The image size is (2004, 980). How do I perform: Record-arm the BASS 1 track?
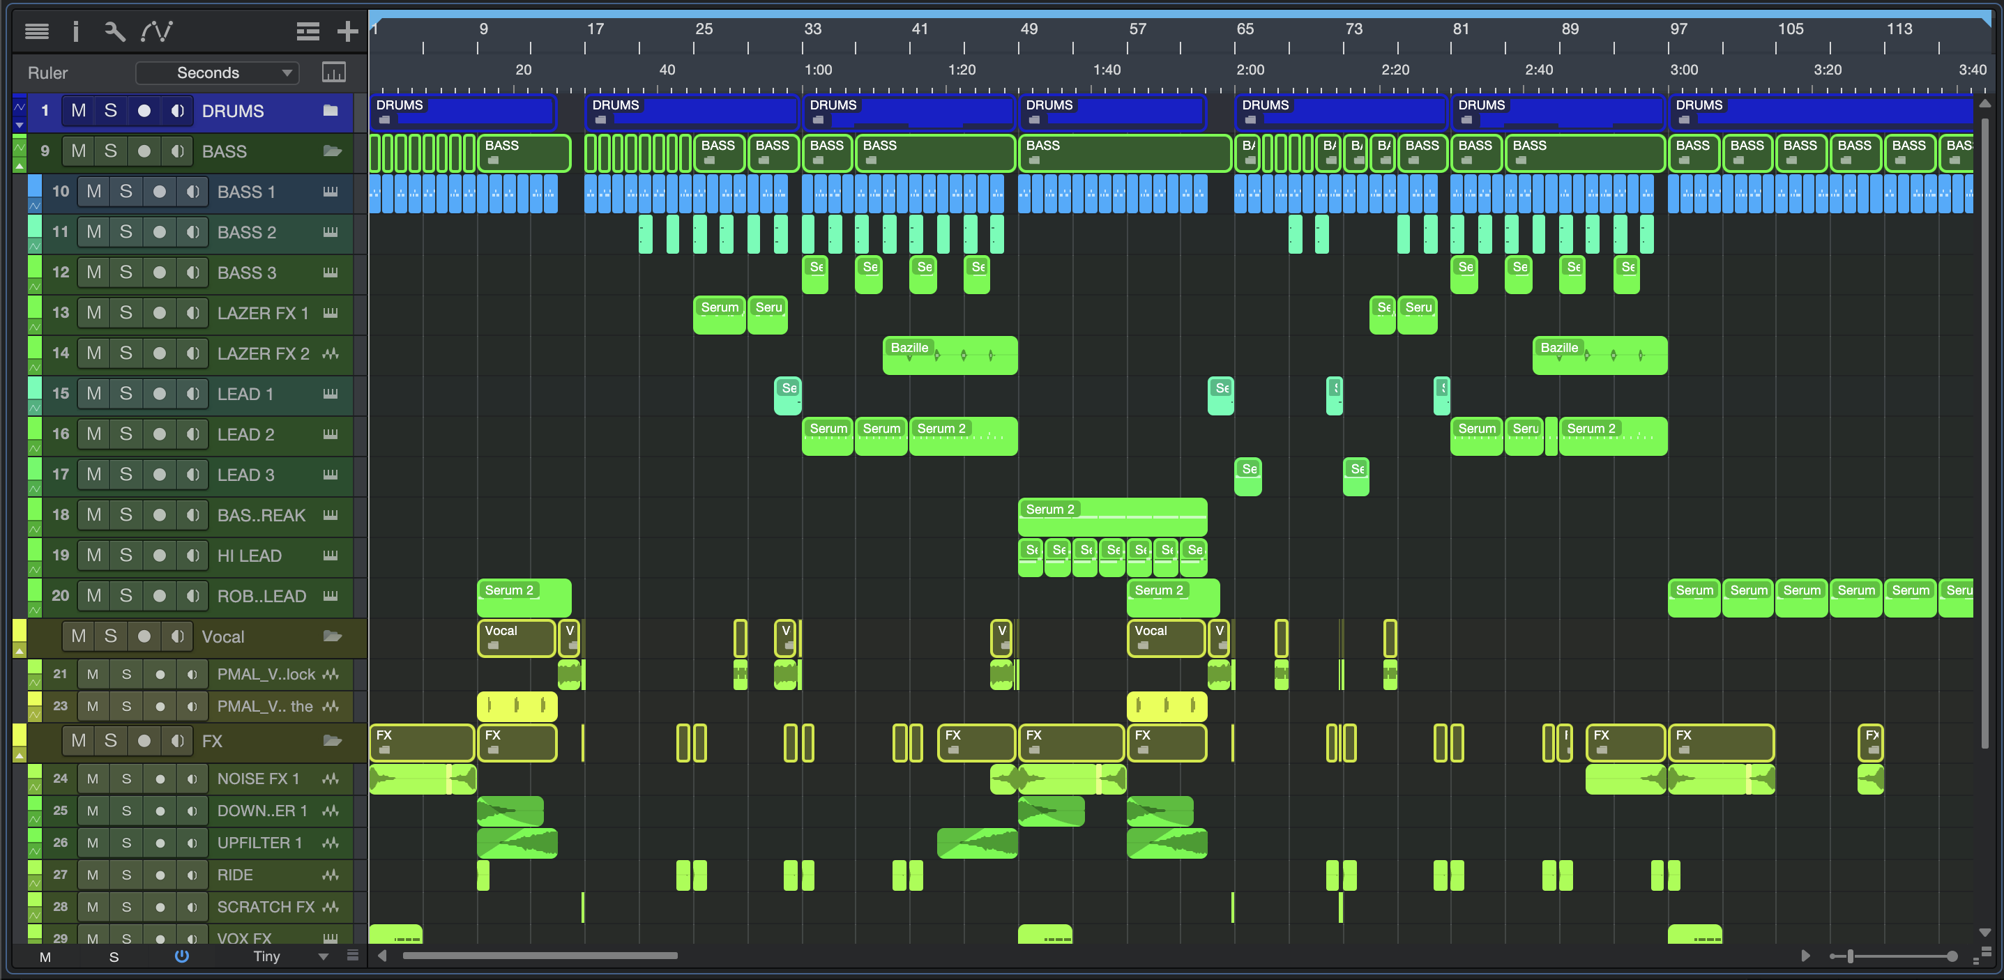point(160,192)
